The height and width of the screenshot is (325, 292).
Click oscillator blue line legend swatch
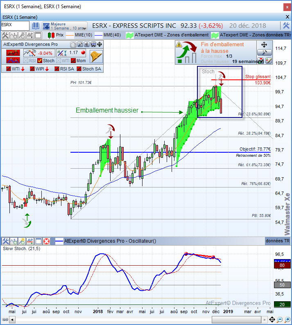pyautogui.click(x=59, y=241)
